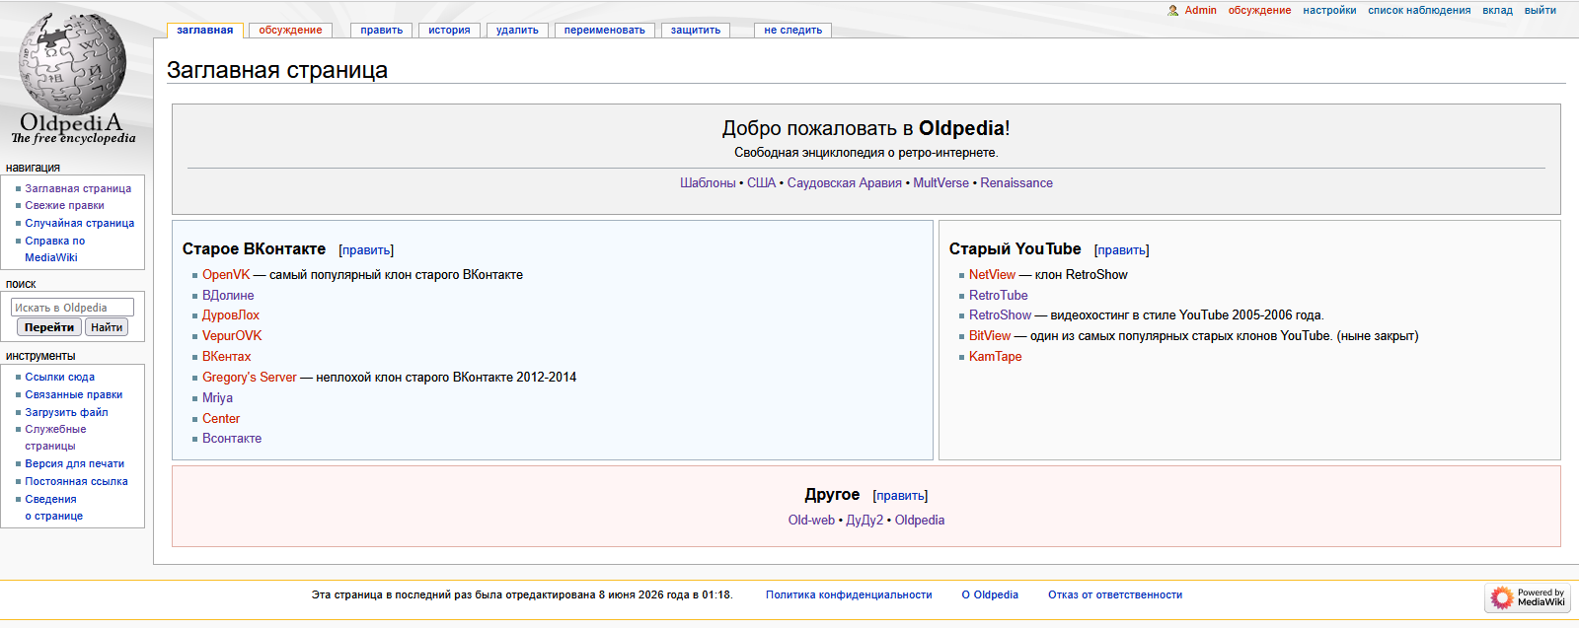1579x628 pixels.
Task: Click the Powered by MediaWiki badge
Action: [x=1528, y=597]
